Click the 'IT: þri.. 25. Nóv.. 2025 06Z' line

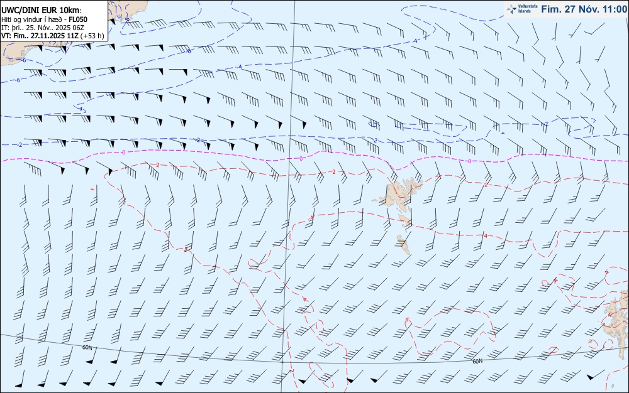coord(43,28)
